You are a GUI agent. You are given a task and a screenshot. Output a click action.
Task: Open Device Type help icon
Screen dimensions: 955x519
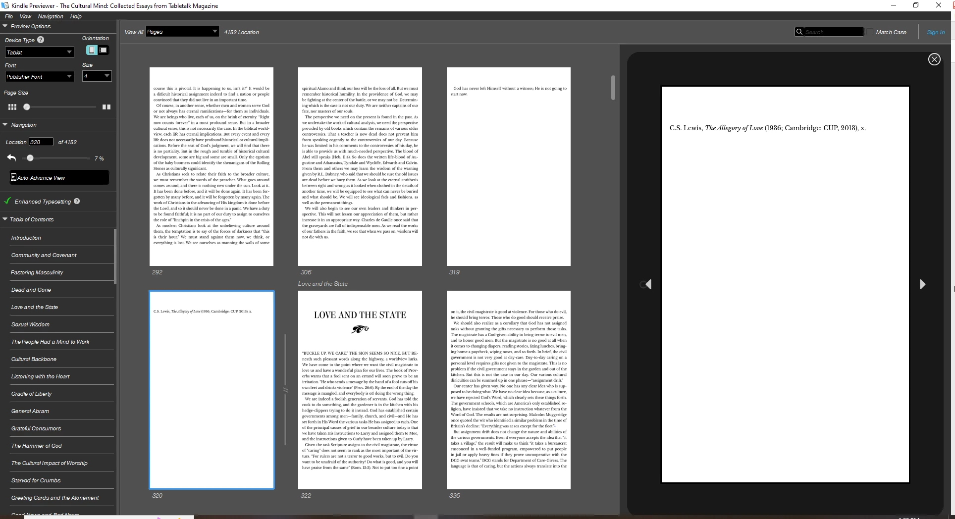tap(41, 40)
